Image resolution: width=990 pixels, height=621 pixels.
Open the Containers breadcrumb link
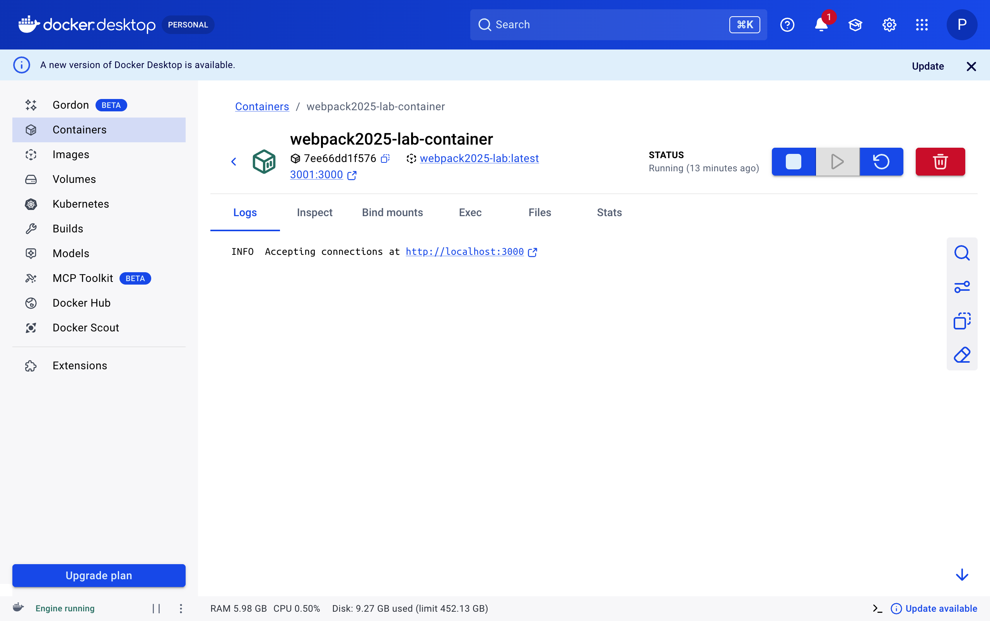pyautogui.click(x=262, y=106)
